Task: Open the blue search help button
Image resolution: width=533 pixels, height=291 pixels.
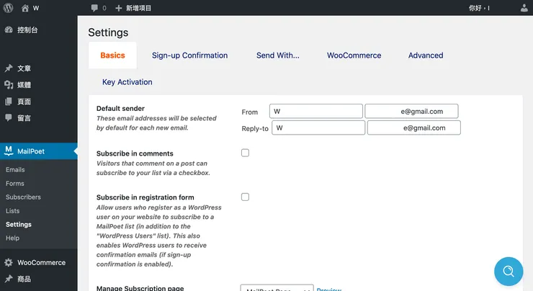Action: 508,272
